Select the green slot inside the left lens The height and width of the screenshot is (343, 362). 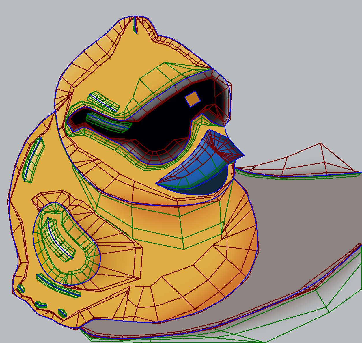(108, 123)
